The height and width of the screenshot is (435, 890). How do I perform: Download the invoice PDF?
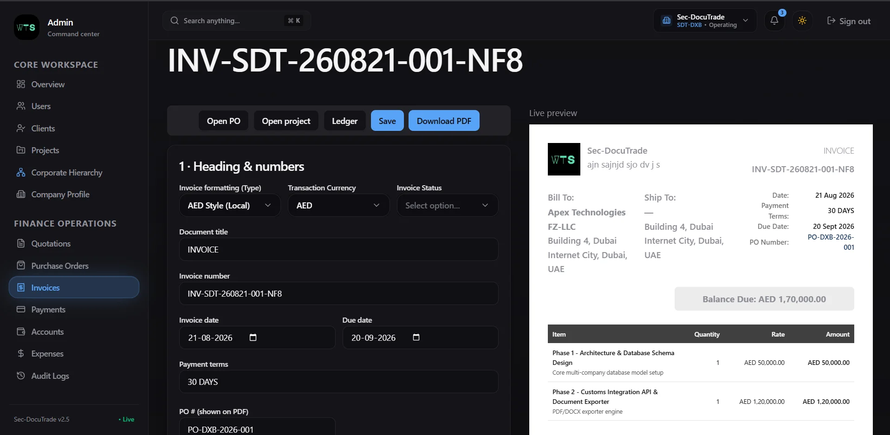(444, 121)
